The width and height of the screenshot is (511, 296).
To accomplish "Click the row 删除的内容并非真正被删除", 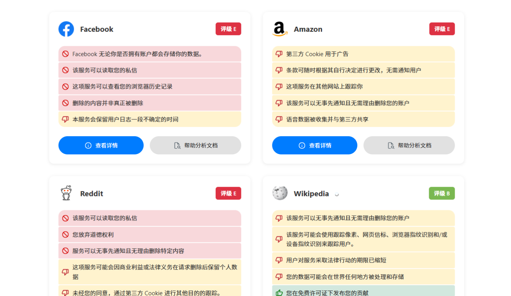I will pos(150,103).
